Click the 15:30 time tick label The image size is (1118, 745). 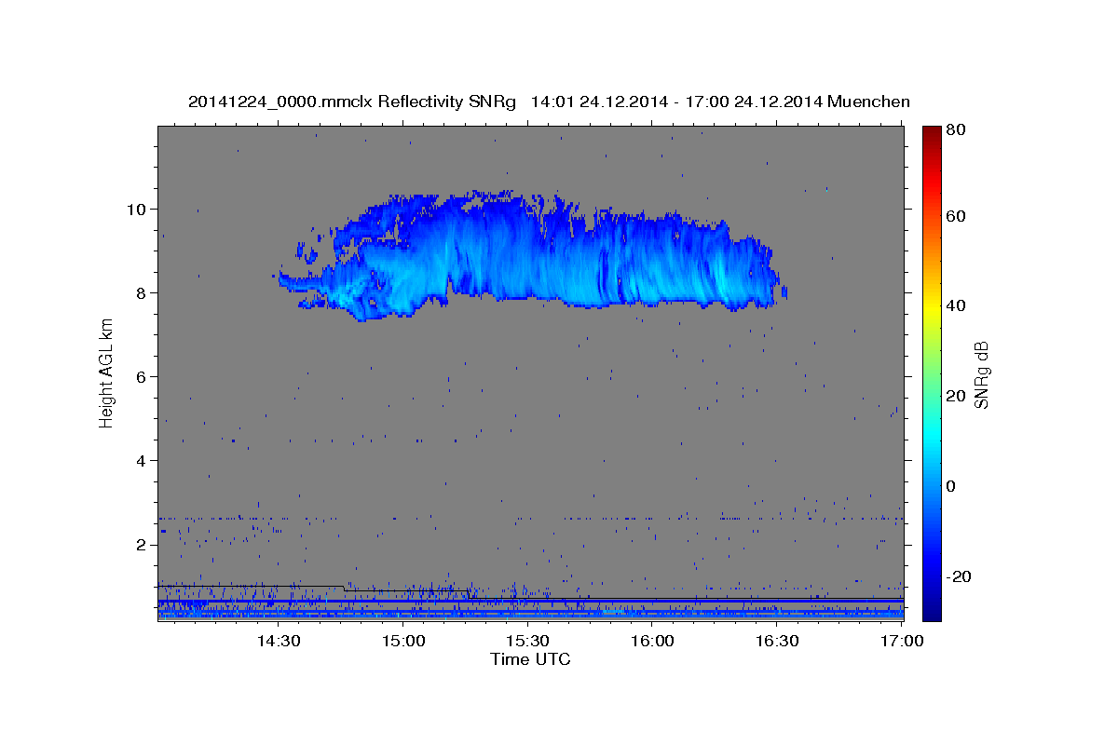pos(527,641)
